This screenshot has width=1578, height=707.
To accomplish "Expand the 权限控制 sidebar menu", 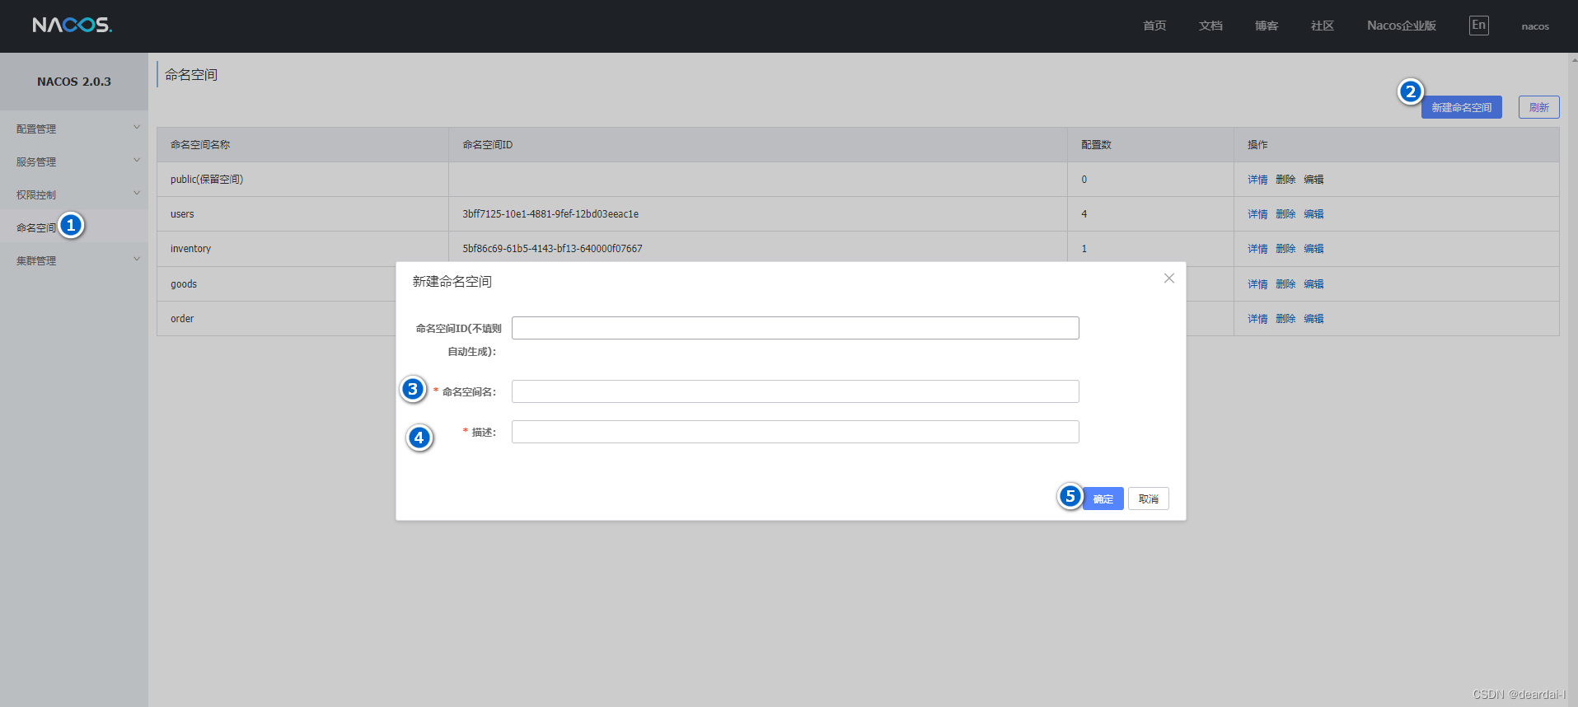I will [74, 194].
